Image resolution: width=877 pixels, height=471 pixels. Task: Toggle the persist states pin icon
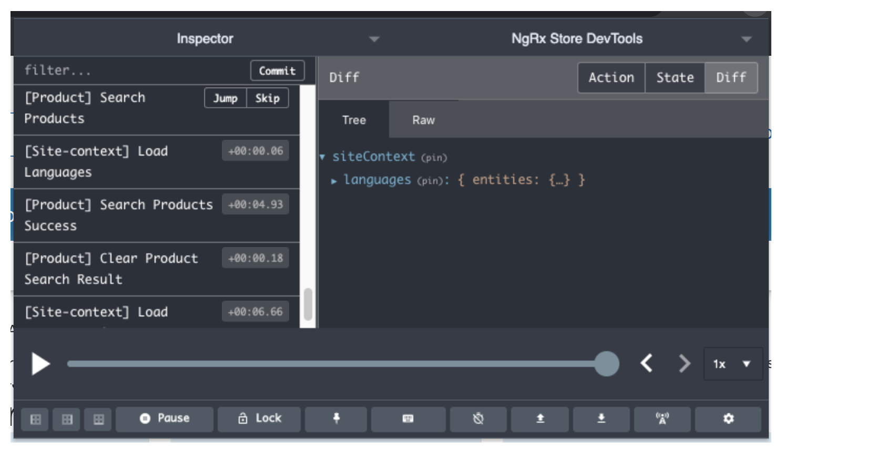tap(336, 419)
